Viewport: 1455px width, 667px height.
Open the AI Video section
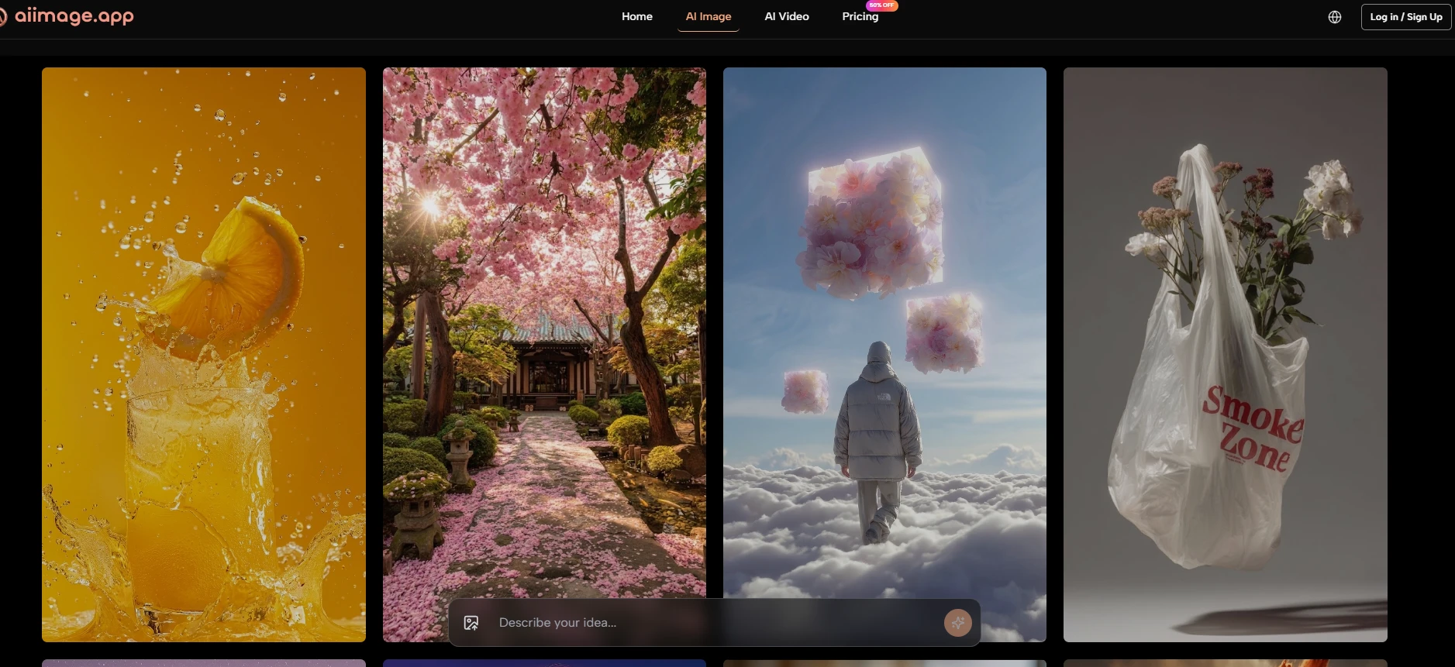pyautogui.click(x=786, y=16)
